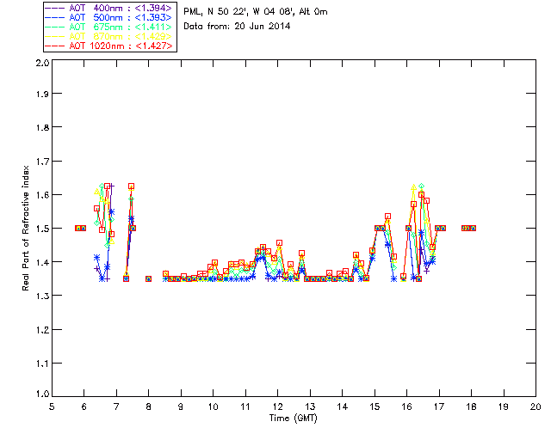Click the 'Real Part of Refractive Index' axis title
The width and height of the screenshot is (551, 440).
pyautogui.click(x=25, y=228)
